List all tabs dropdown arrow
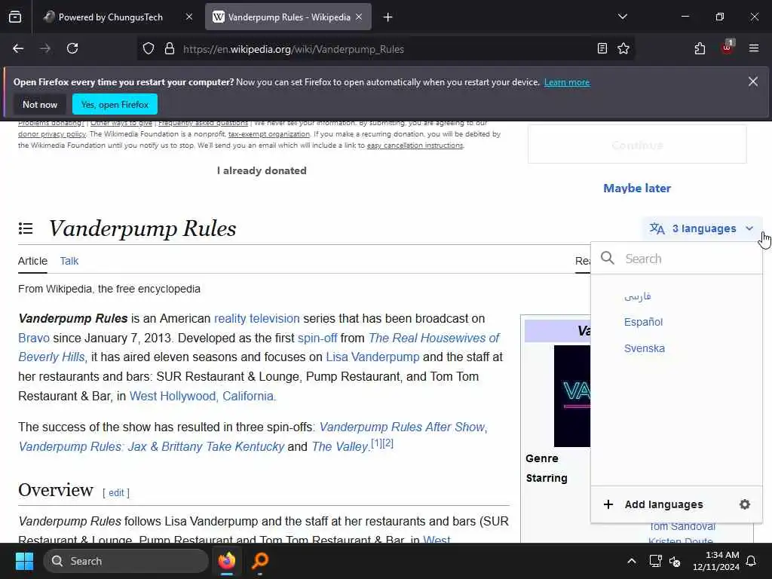Image resolution: width=772 pixels, height=579 pixels. (x=623, y=17)
